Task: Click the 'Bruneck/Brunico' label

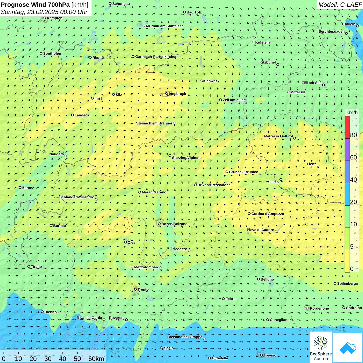Action: coord(243,172)
